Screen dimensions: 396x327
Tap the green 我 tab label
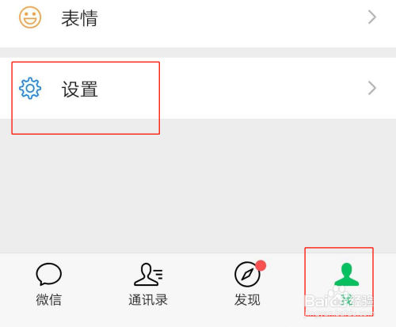pyautogui.click(x=346, y=300)
